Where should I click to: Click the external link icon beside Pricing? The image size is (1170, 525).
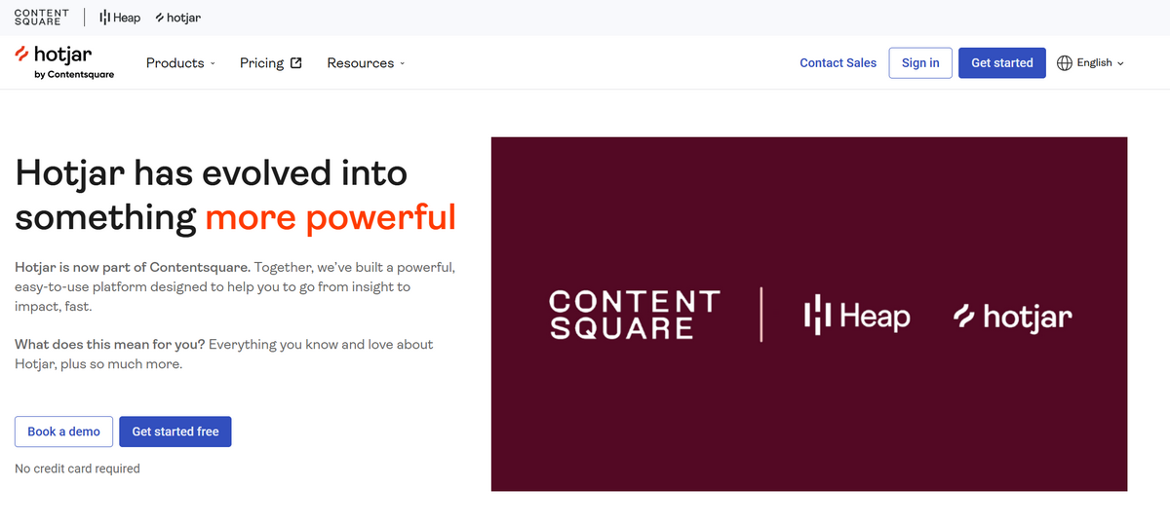point(296,63)
